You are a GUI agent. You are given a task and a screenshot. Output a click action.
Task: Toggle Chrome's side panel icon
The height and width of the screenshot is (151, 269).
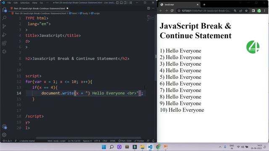(x=253, y=10)
